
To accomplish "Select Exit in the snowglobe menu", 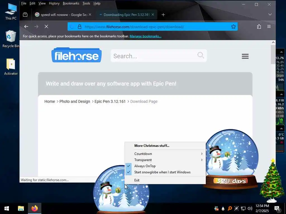I will click(165, 180).
